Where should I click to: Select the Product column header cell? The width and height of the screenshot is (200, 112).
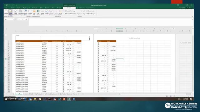pyautogui.click(x=29, y=41)
